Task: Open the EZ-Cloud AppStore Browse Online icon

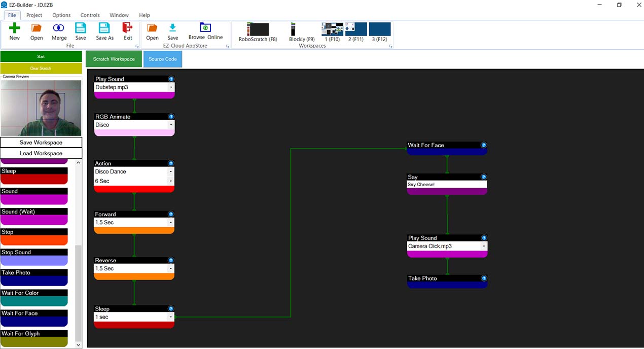Action: pos(205,28)
